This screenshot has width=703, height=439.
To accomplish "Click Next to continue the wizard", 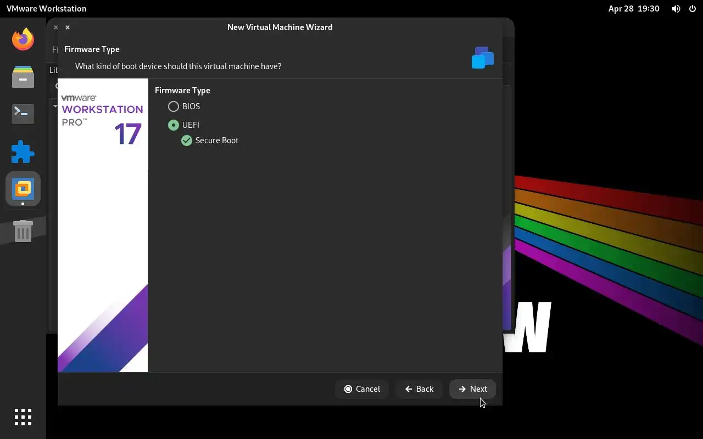I will 473,389.
